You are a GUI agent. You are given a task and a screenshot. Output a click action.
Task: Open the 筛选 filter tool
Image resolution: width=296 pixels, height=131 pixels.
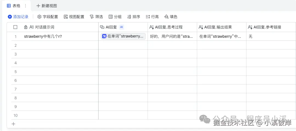[x=96, y=17]
